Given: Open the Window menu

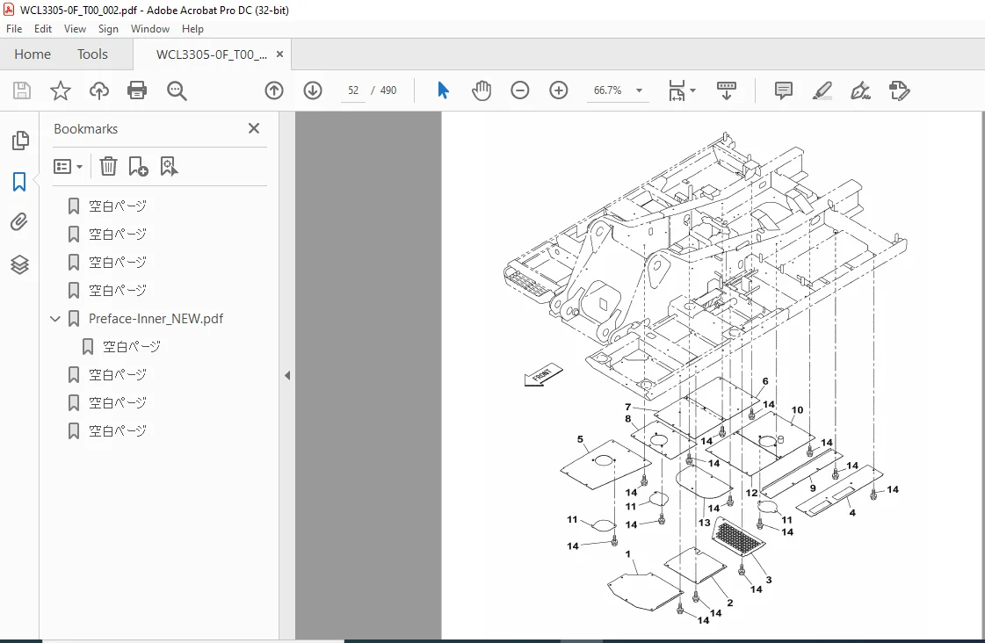Looking at the screenshot, I should pos(150,29).
